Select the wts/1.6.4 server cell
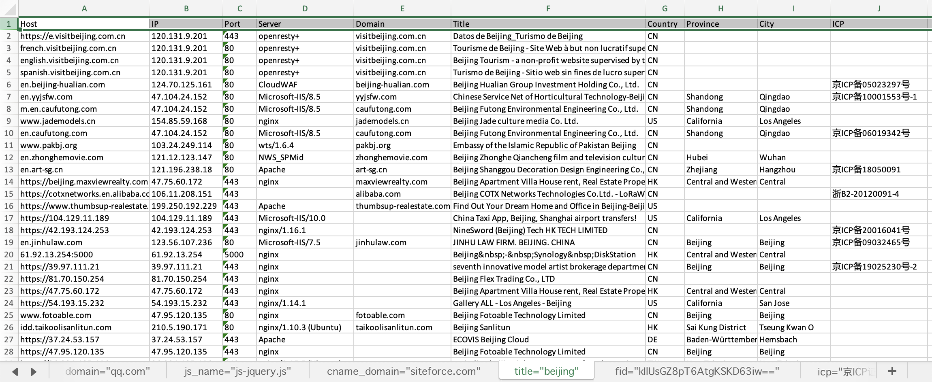 (305, 145)
